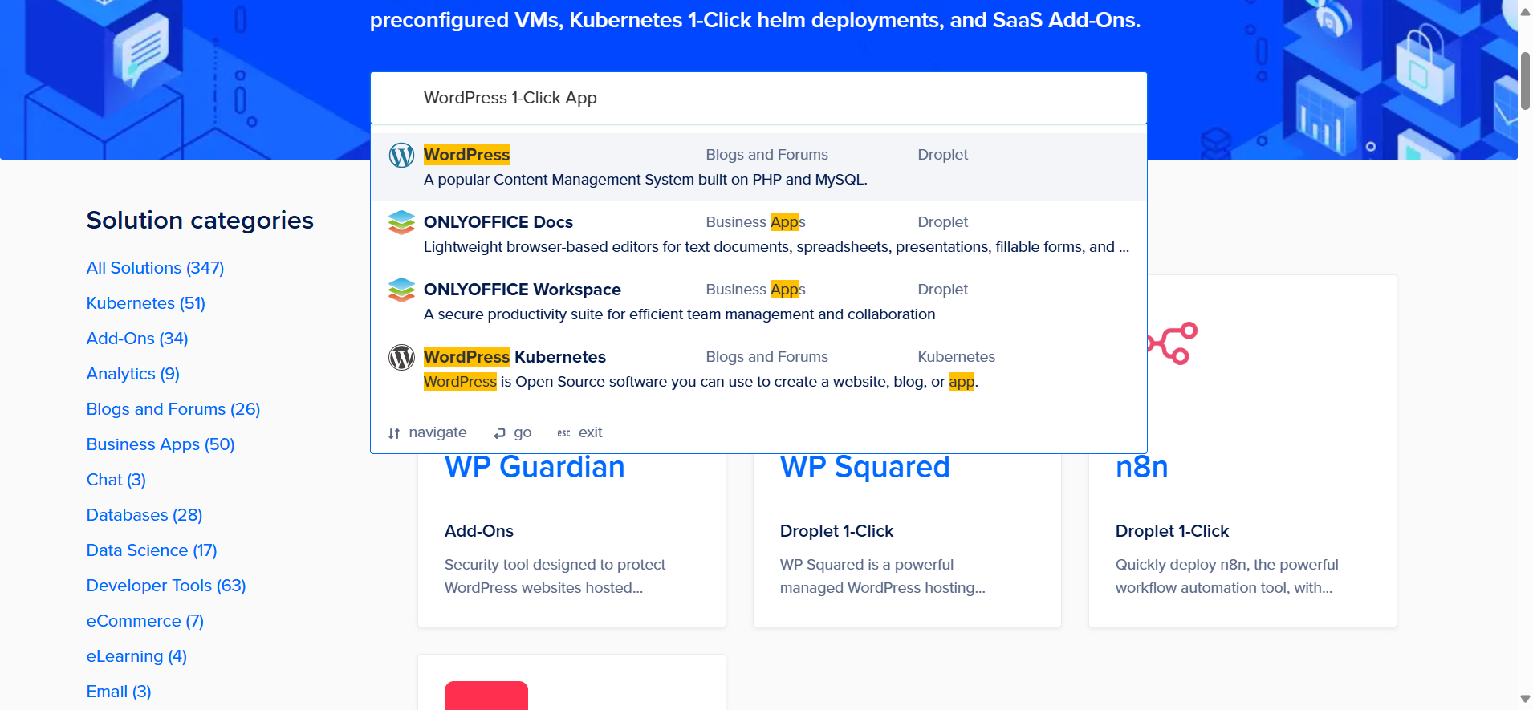
Task: Open the Email (3) category
Action: pyautogui.click(x=119, y=692)
